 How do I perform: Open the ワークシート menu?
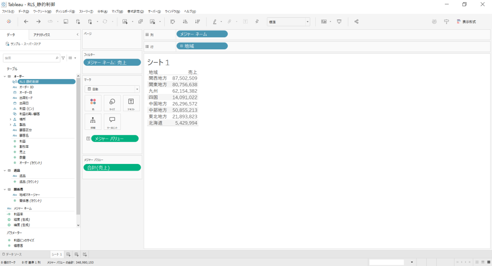click(42, 11)
